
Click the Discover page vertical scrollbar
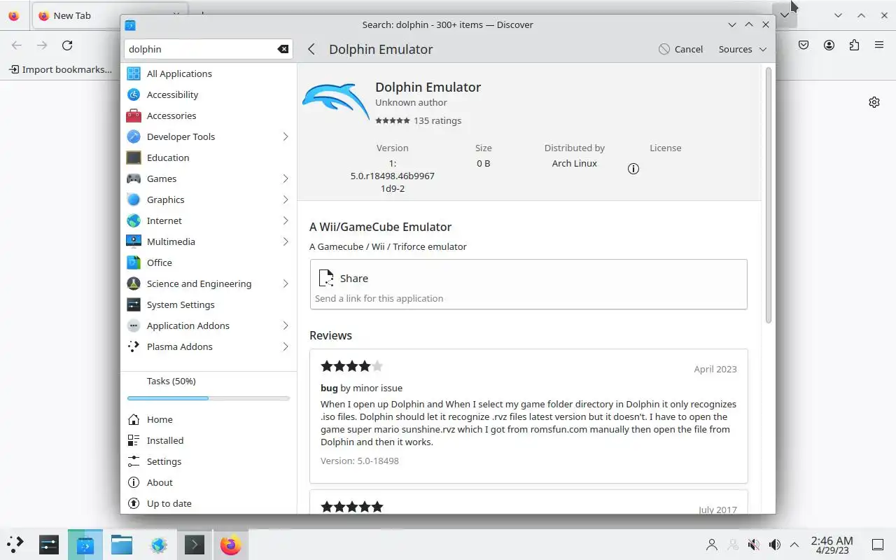[x=768, y=196]
